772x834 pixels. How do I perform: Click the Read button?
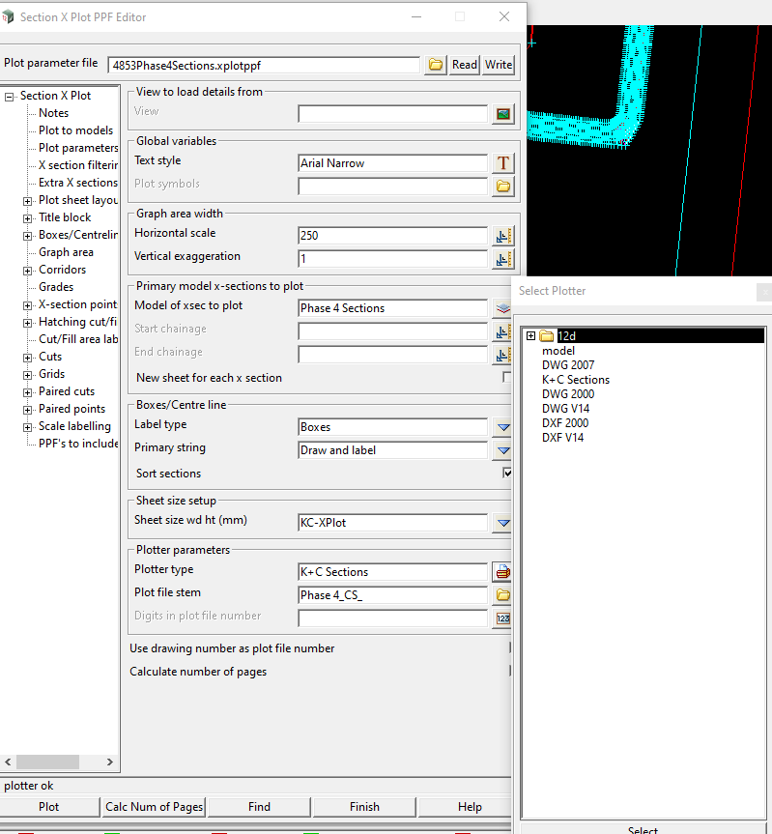[465, 65]
